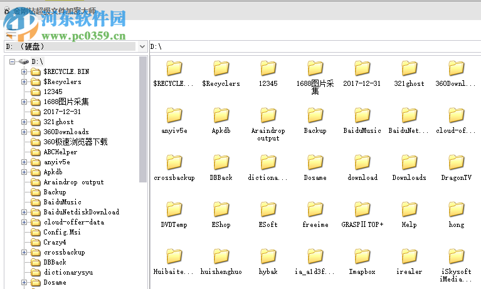Click the folder tree vertical scrollbar thumb

tap(142, 119)
